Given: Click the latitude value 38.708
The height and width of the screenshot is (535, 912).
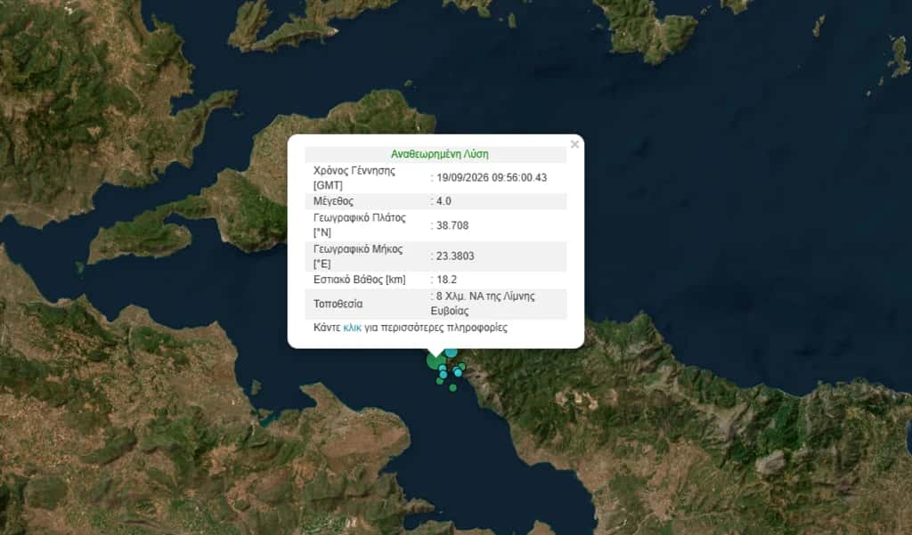Looking at the screenshot, I should coord(452,225).
